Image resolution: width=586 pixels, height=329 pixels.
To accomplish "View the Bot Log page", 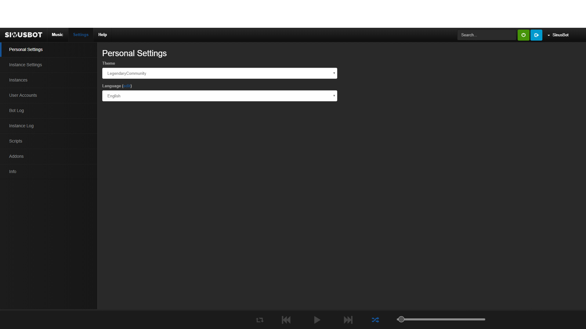I will coord(16,110).
